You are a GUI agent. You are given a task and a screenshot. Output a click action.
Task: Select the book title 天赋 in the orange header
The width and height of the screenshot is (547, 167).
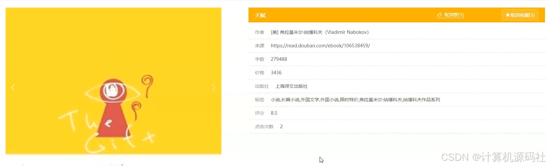point(260,15)
